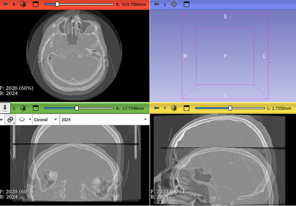Unpin the Green slice view controller
296x206 pixels.
pos(5,108)
